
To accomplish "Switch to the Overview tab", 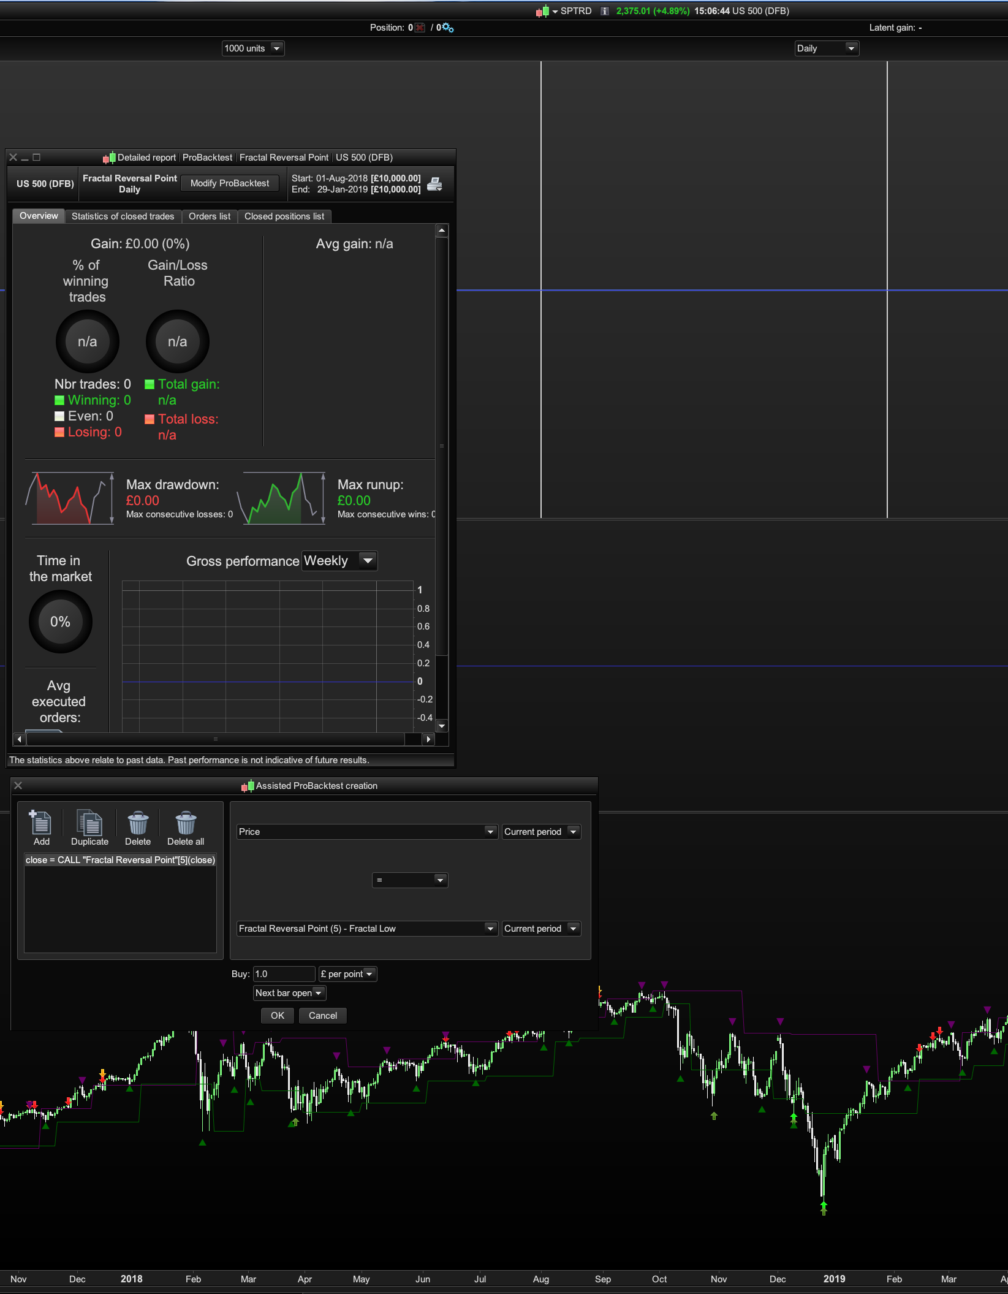I will tap(39, 216).
